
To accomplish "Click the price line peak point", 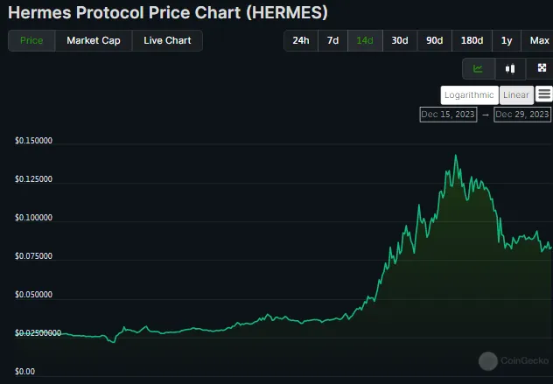I will point(456,155).
